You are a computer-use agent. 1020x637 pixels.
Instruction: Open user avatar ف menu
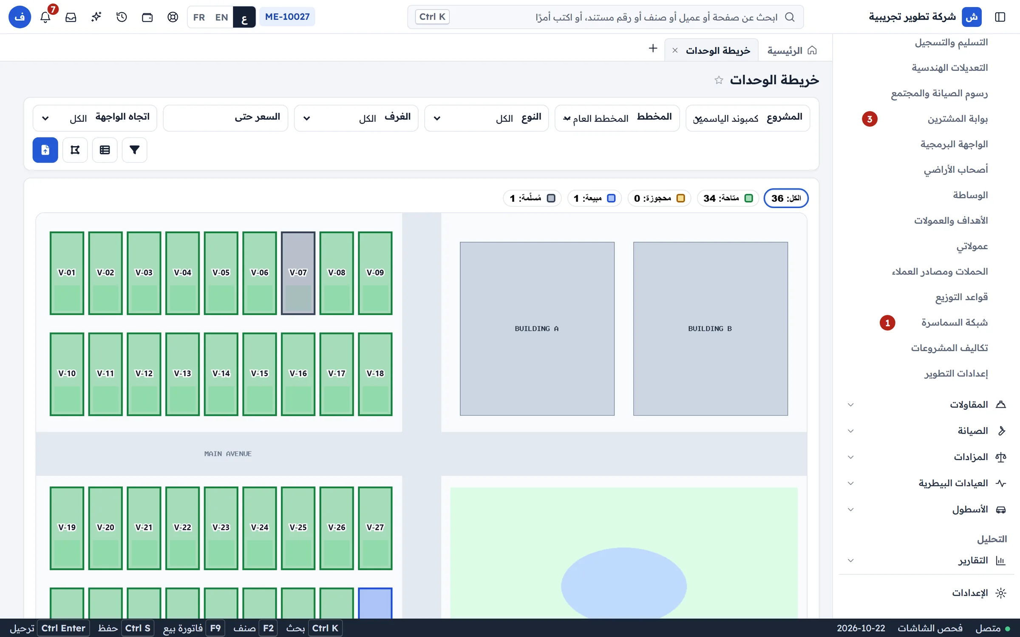(20, 17)
